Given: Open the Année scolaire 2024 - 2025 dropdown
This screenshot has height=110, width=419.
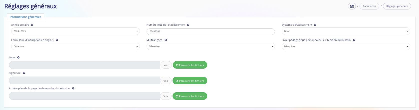Looking at the screenshot, I should 75,31.
